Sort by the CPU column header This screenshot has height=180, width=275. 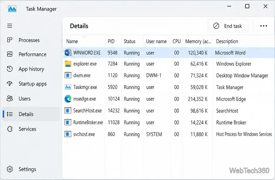pos(177,41)
